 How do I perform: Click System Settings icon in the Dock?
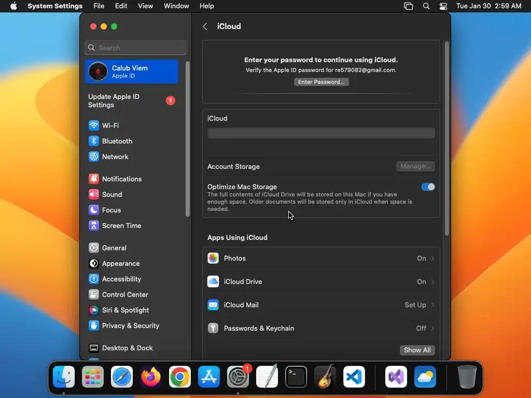(238, 377)
